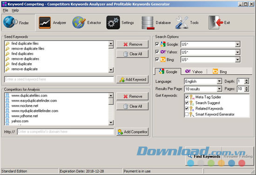This screenshot has height=175, width=256.
Task: Click site icon beside www.duplicatefiles.com
Action: (x=7, y=96)
